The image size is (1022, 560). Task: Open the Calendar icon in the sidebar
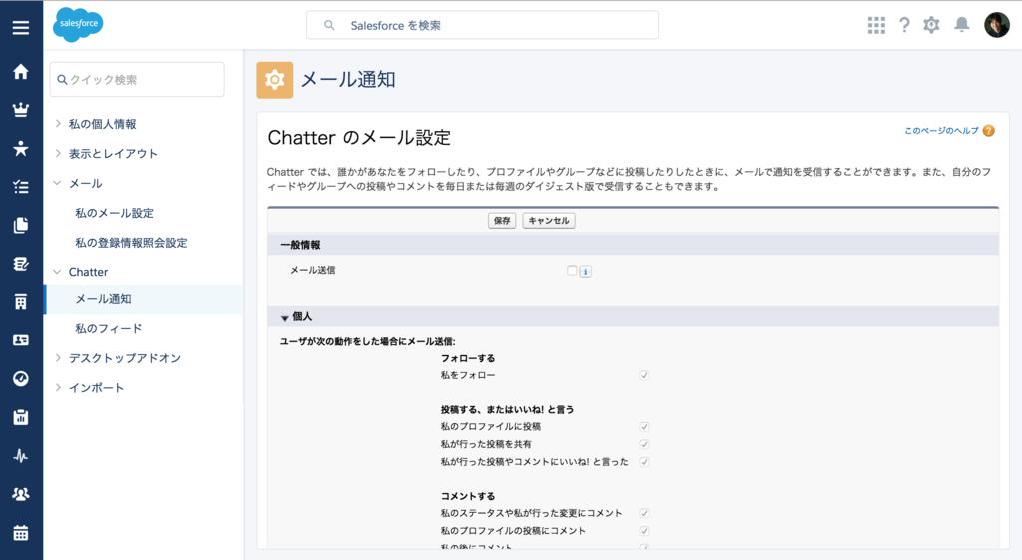click(x=21, y=533)
